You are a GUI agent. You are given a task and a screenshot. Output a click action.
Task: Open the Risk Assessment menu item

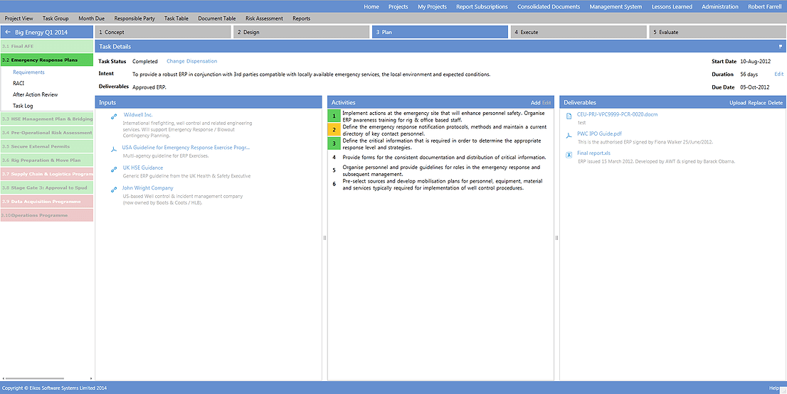pos(264,18)
